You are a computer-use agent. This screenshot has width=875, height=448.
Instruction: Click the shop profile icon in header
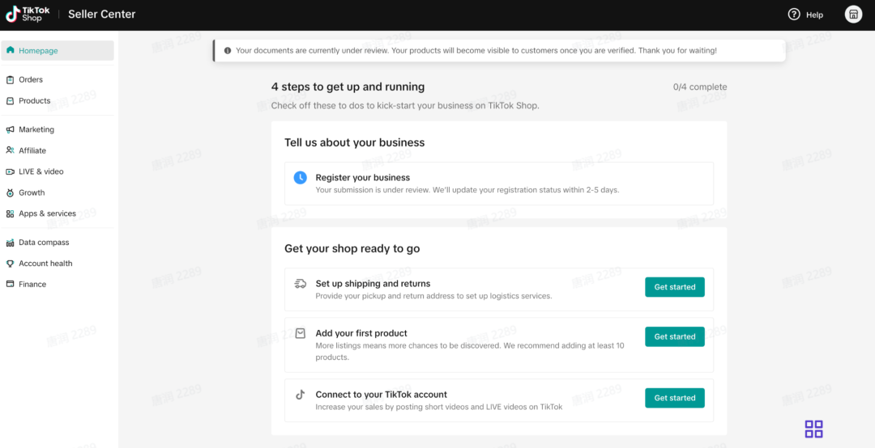(853, 15)
